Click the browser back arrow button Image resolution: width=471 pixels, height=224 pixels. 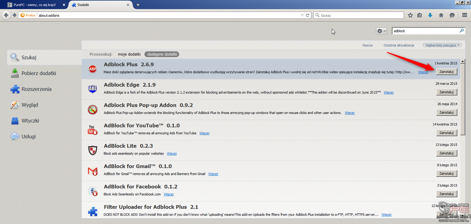[x=6, y=15]
